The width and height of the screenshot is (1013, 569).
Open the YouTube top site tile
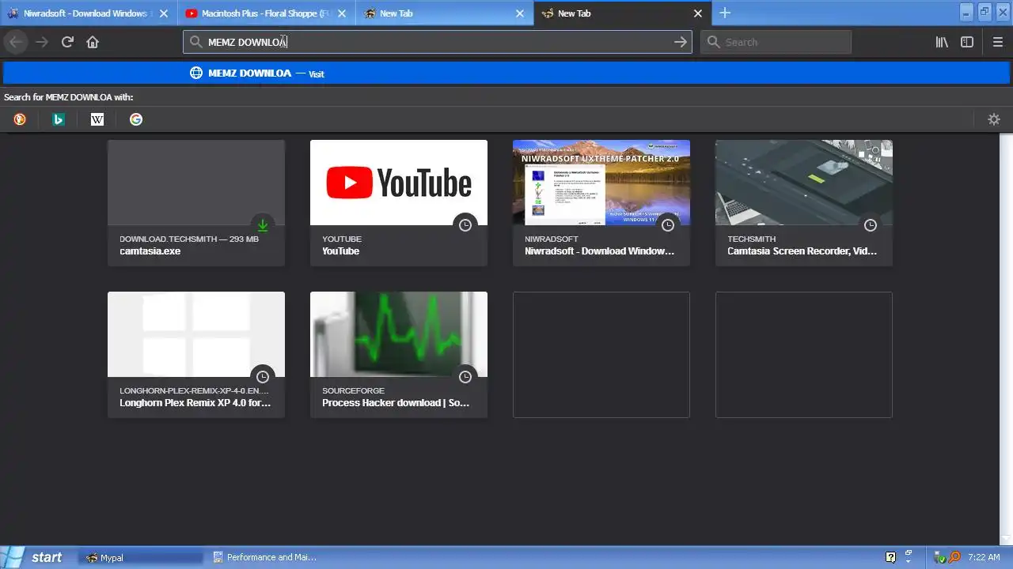[399, 203]
